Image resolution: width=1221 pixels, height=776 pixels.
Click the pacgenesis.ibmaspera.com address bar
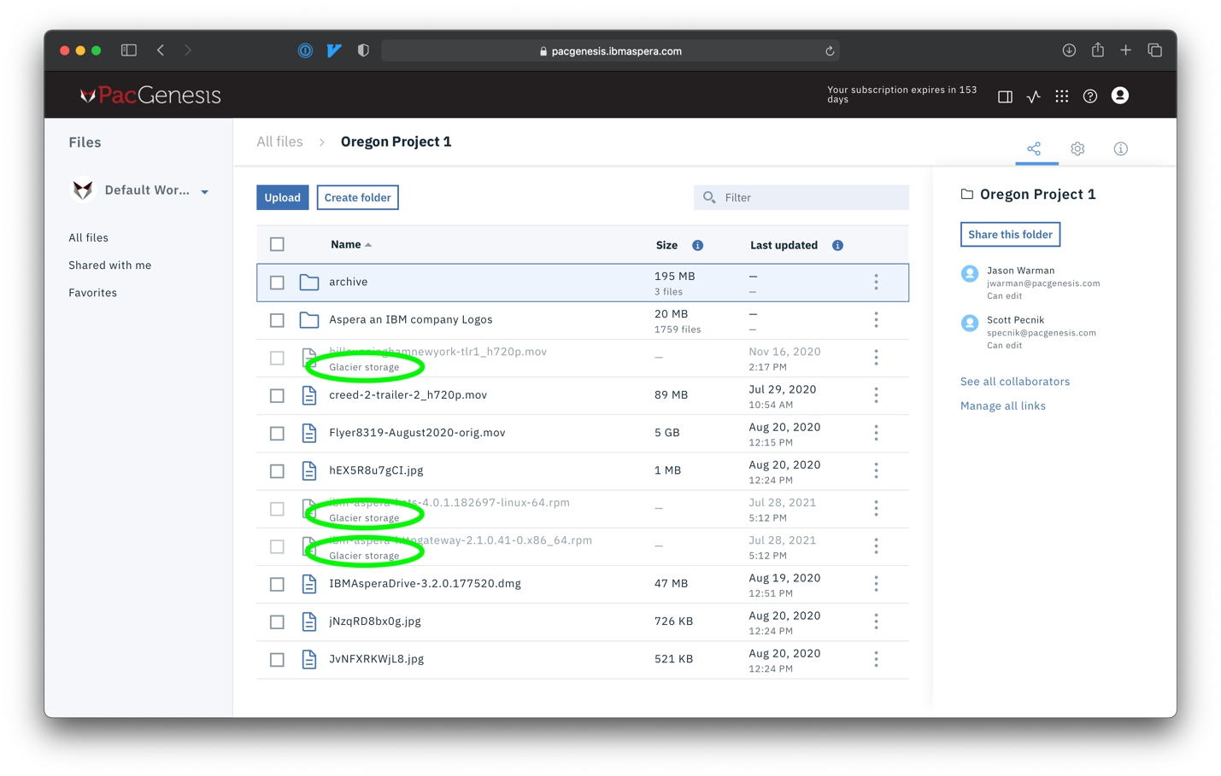click(x=610, y=51)
